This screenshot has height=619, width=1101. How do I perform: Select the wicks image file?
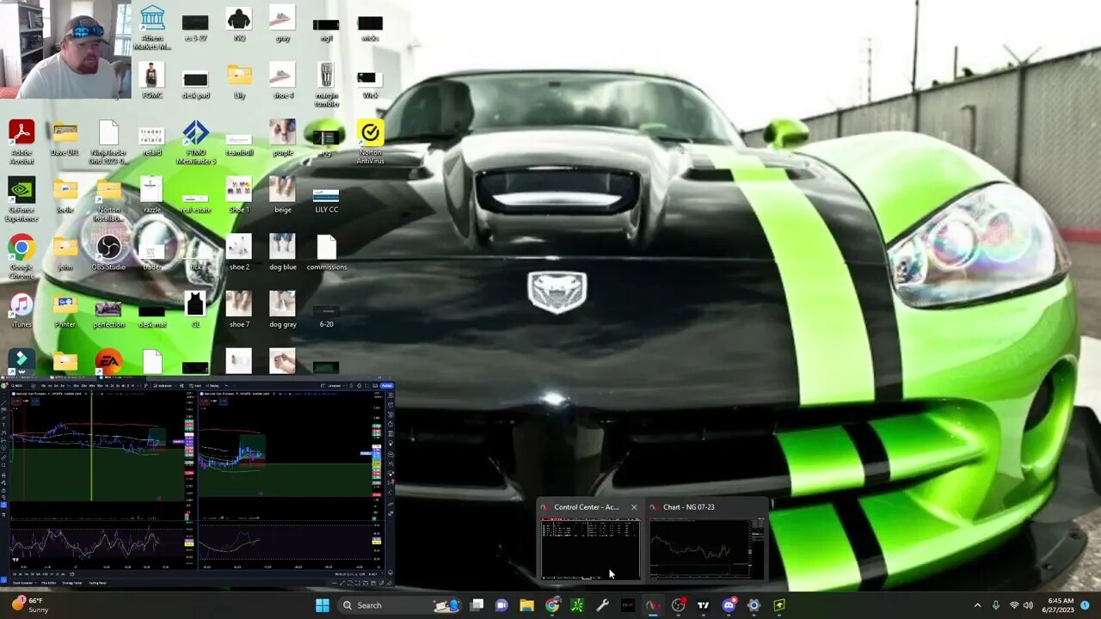(x=370, y=28)
